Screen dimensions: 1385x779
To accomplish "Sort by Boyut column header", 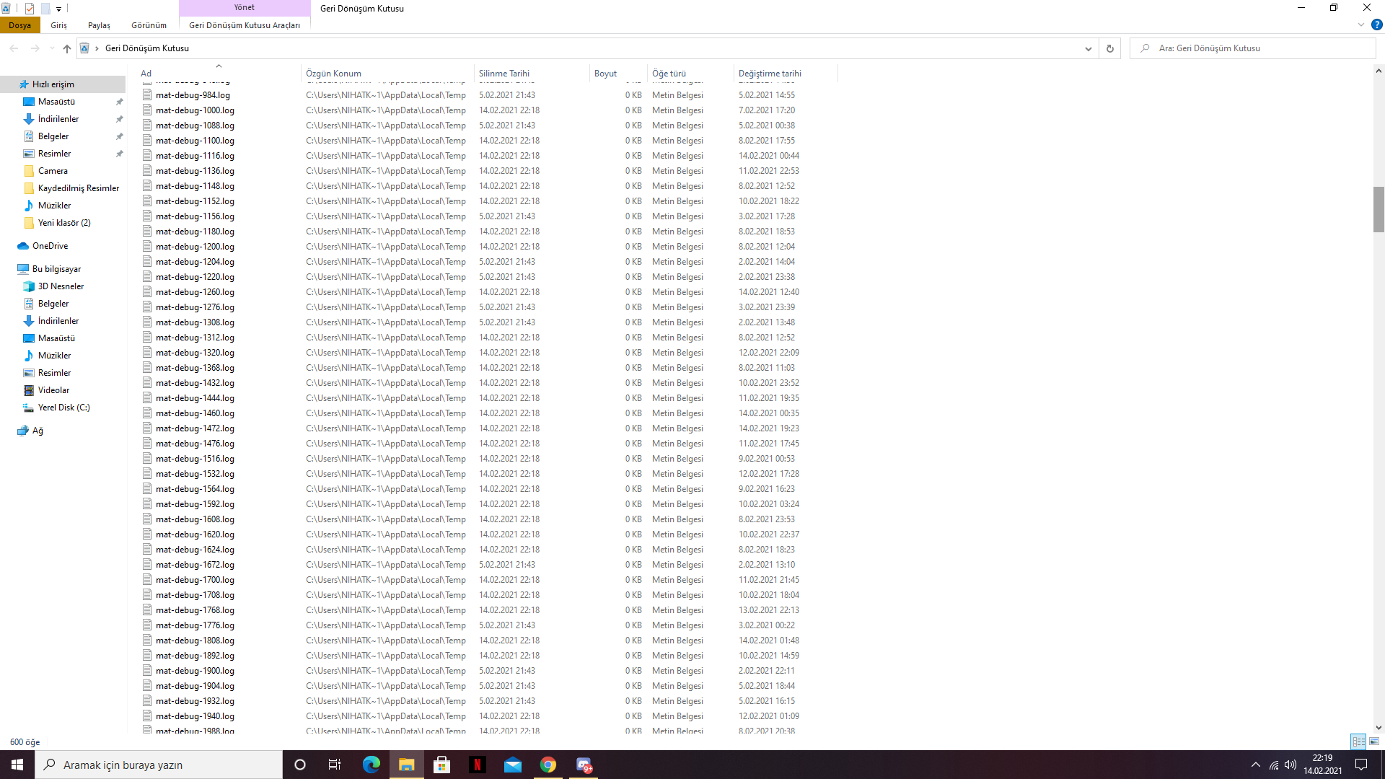I will (605, 74).
